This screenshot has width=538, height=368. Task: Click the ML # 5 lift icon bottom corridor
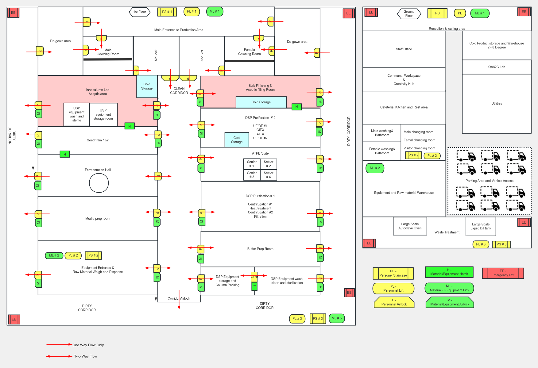(x=337, y=318)
